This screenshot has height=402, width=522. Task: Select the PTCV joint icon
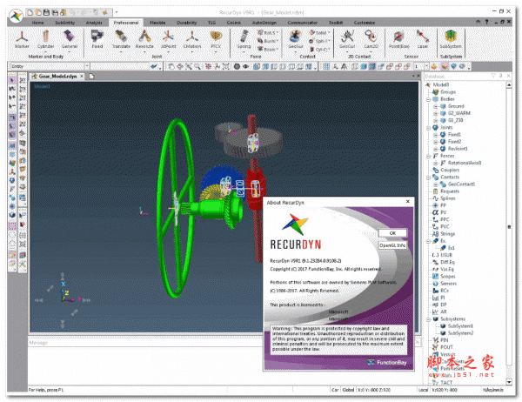click(x=215, y=38)
